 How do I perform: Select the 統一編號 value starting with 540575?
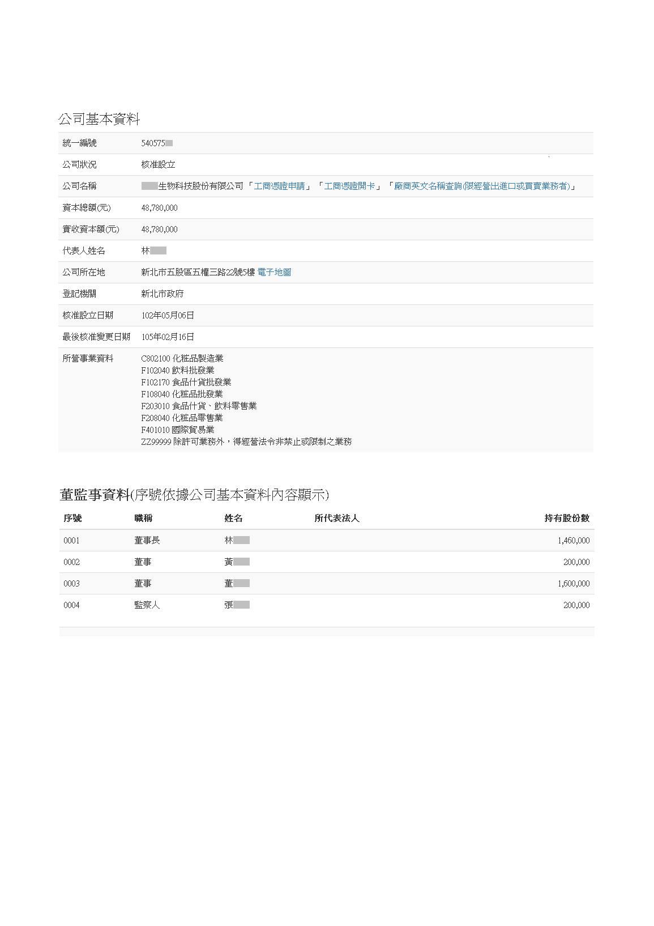[156, 143]
